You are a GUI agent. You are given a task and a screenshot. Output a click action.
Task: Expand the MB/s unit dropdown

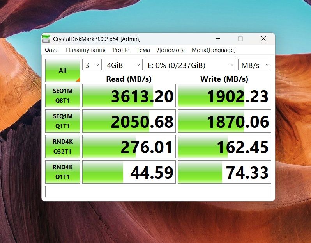(254, 64)
